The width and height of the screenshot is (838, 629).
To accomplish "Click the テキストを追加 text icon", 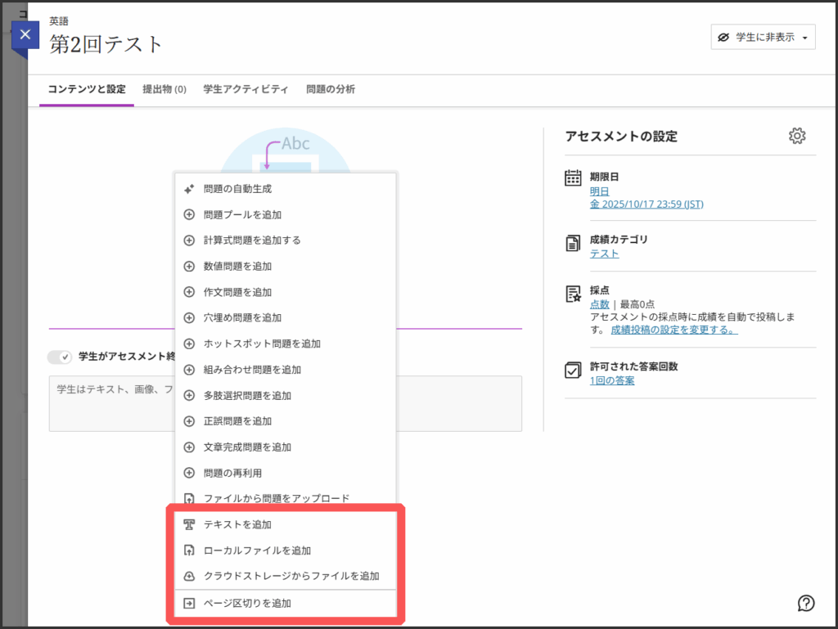I will [189, 524].
